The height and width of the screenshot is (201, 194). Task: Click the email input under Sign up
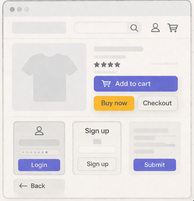(97, 150)
